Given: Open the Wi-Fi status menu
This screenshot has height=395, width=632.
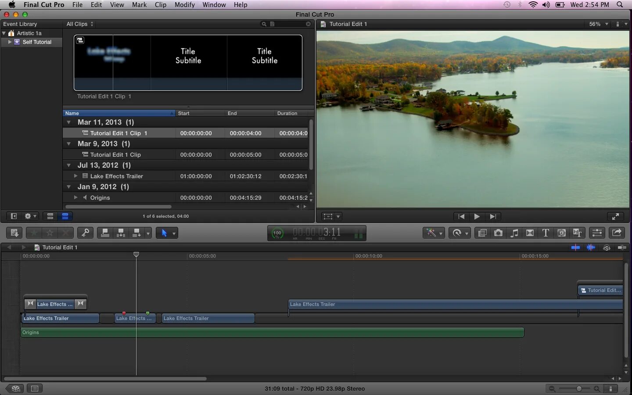Looking at the screenshot, I should (x=533, y=5).
